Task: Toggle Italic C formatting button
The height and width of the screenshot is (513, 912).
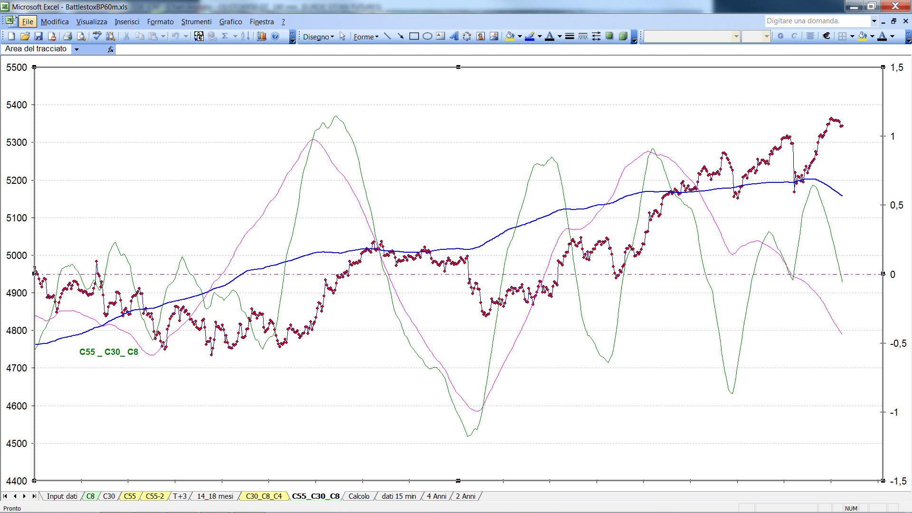Action: pyautogui.click(x=794, y=36)
